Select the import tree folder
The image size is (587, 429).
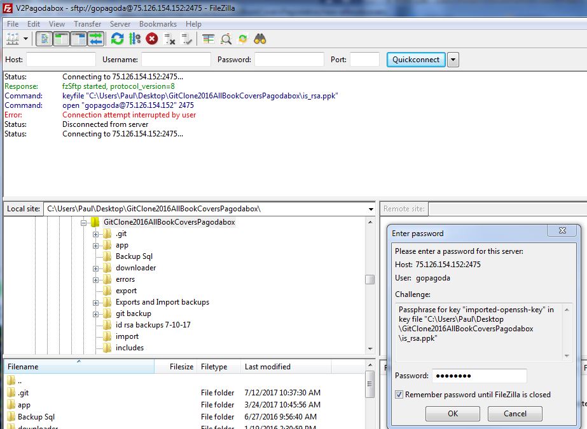(x=127, y=336)
